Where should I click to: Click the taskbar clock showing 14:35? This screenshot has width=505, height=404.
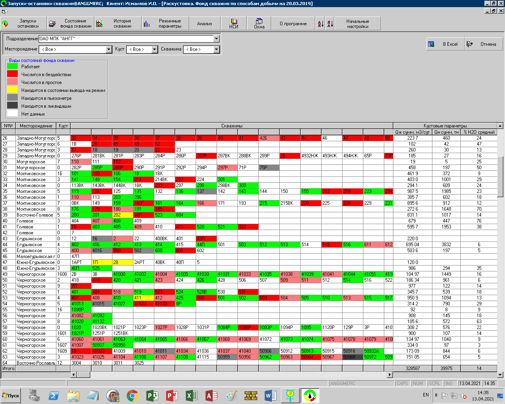[483, 396]
